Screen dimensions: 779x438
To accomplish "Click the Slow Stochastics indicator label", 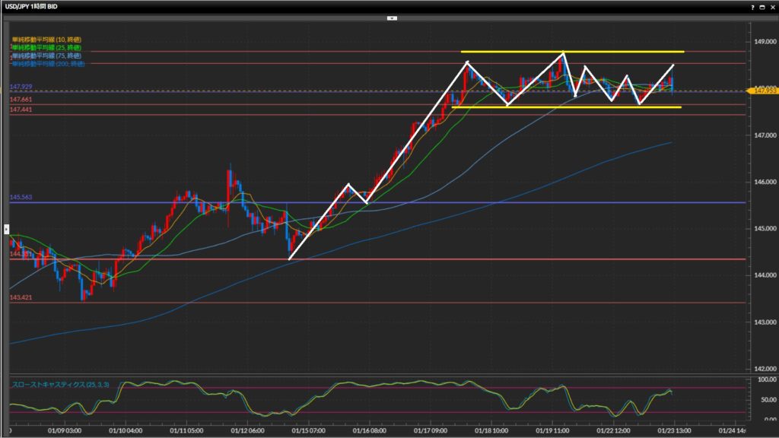I will tap(60, 385).
